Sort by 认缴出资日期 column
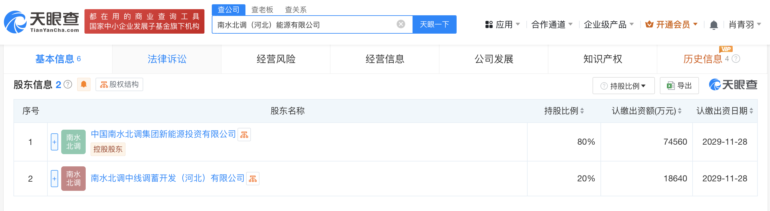Image resolution: width=770 pixels, height=211 pixels. (x=751, y=111)
